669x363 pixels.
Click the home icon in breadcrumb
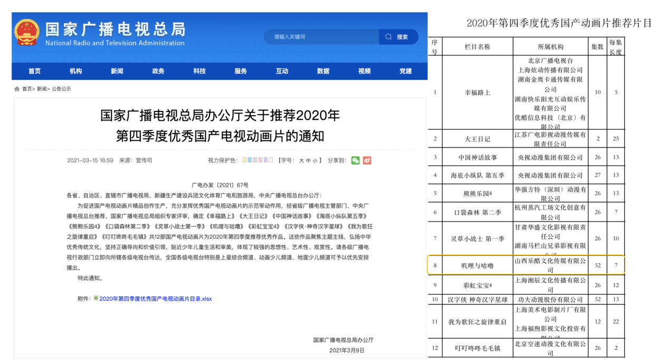click(x=17, y=89)
